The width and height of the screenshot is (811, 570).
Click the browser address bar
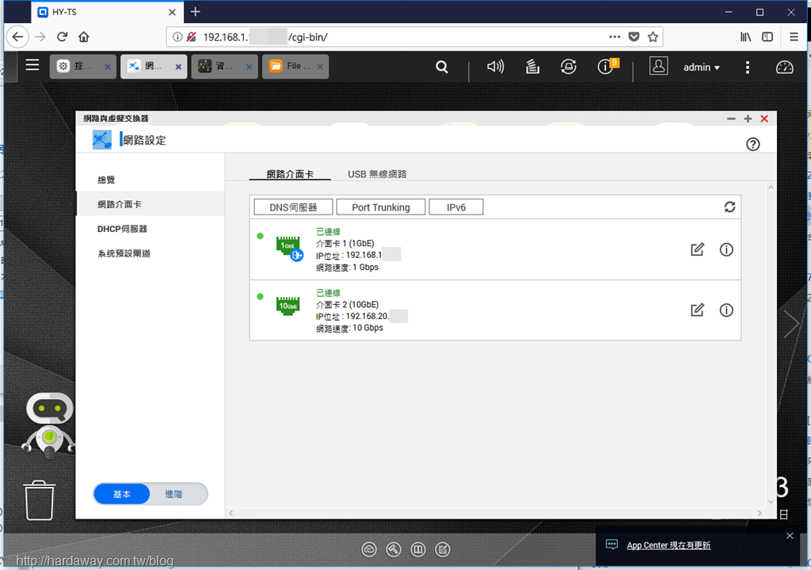pos(393,36)
